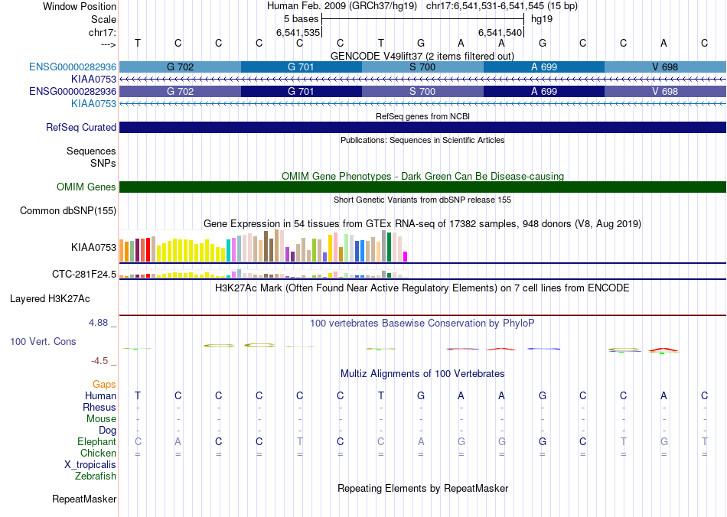Click the Human species label
This screenshot has width=727, height=517.
pyautogui.click(x=100, y=396)
